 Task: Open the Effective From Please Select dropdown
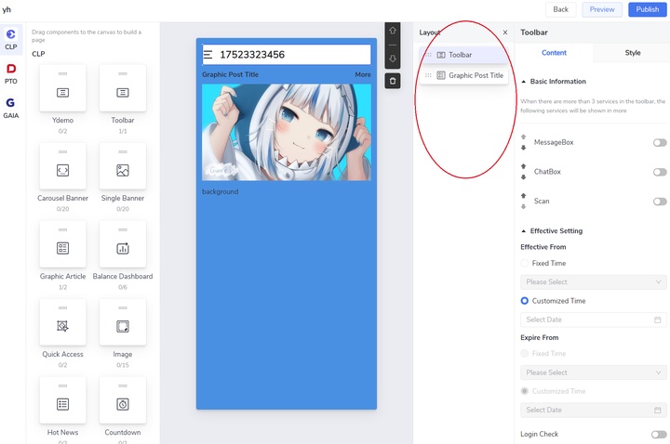point(594,282)
